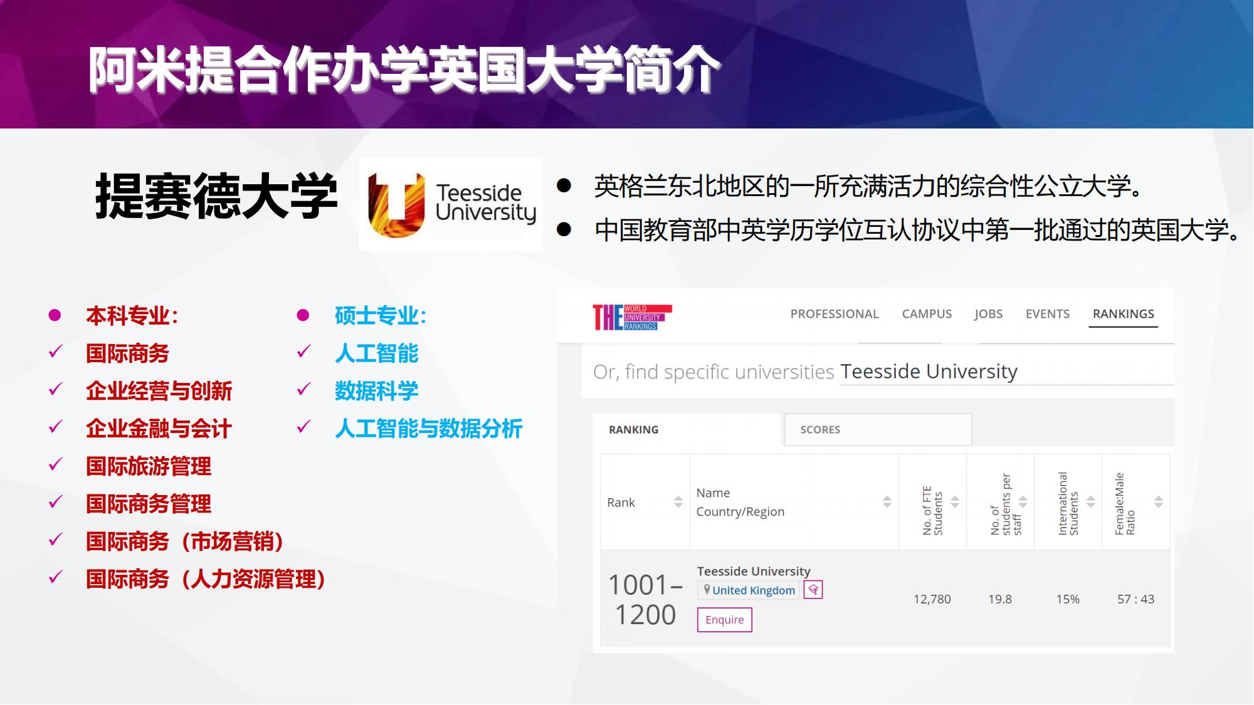Sort by International Students column arrows
Image resolution: width=1254 pixels, height=705 pixels.
[1090, 502]
